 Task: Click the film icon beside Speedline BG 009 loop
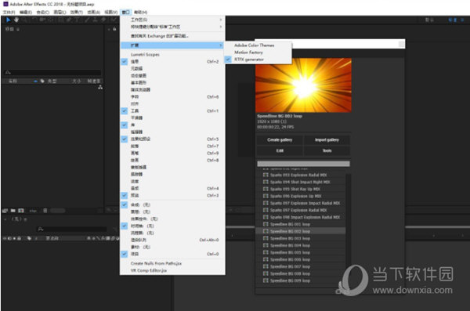point(266,280)
